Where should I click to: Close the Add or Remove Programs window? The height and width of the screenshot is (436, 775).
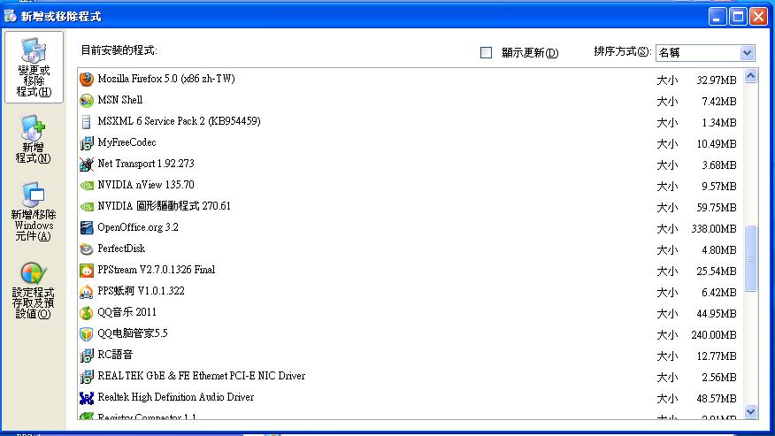point(759,16)
